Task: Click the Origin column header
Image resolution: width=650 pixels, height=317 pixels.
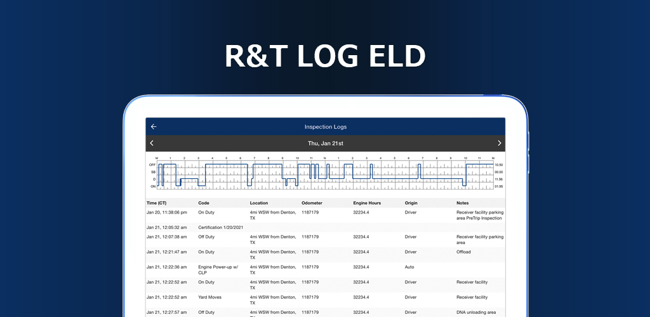Action: pyautogui.click(x=411, y=203)
